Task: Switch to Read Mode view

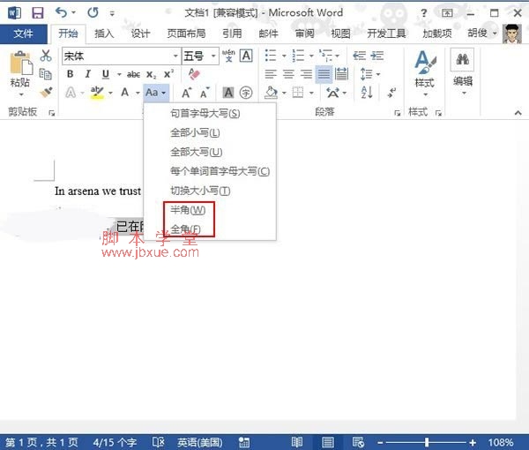Action: (x=297, y=442)
